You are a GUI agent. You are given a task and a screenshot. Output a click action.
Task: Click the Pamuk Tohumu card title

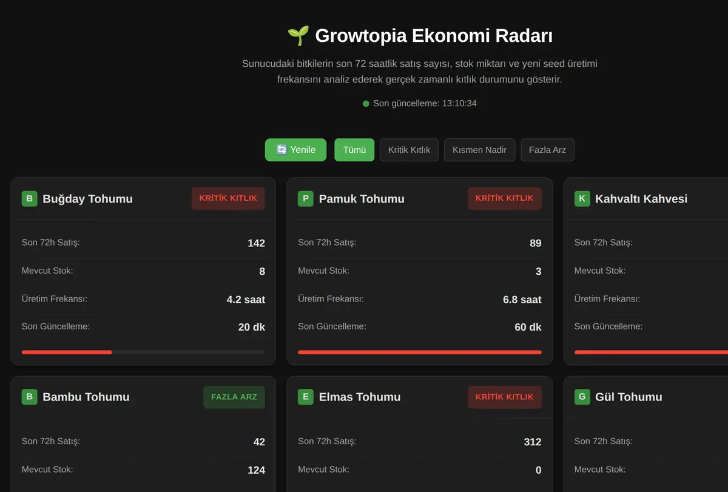point(362,198)
